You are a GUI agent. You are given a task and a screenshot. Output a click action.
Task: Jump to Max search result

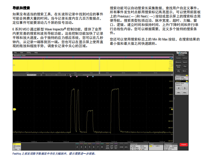[x=185, y=93]
